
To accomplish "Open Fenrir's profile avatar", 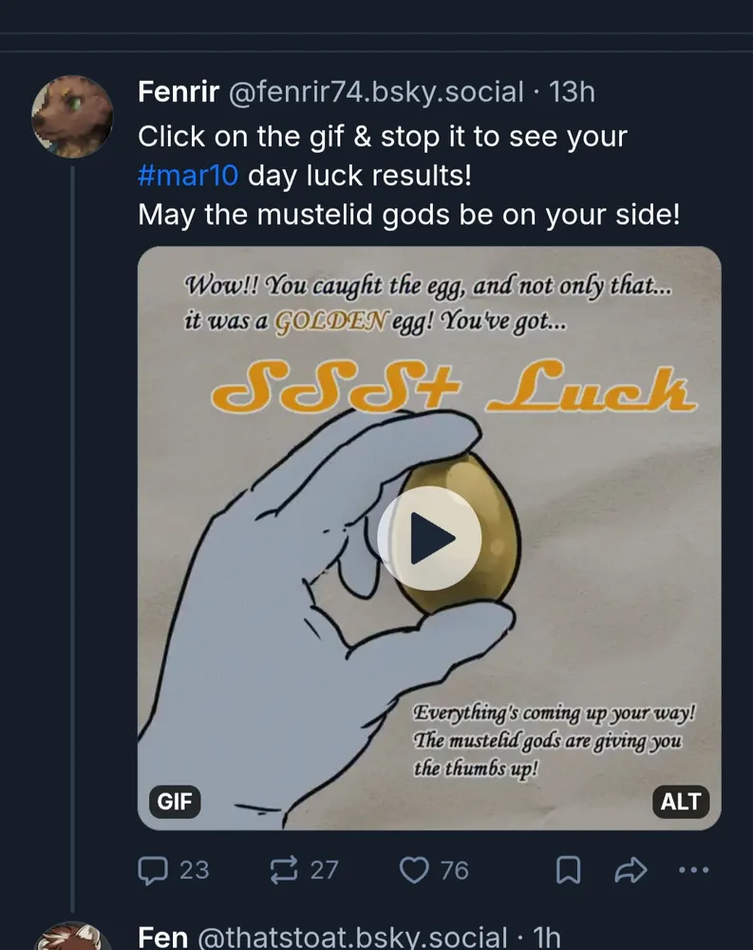I will 73,116.
